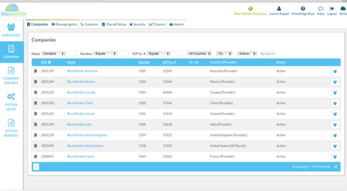The width and height of the screenshot is (347, 191).
Task: Open the Company sidebar section
Action: 11,52
